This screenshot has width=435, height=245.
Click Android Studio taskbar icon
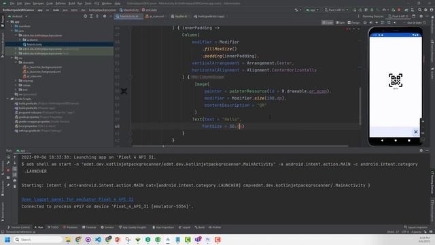[168, 240]
